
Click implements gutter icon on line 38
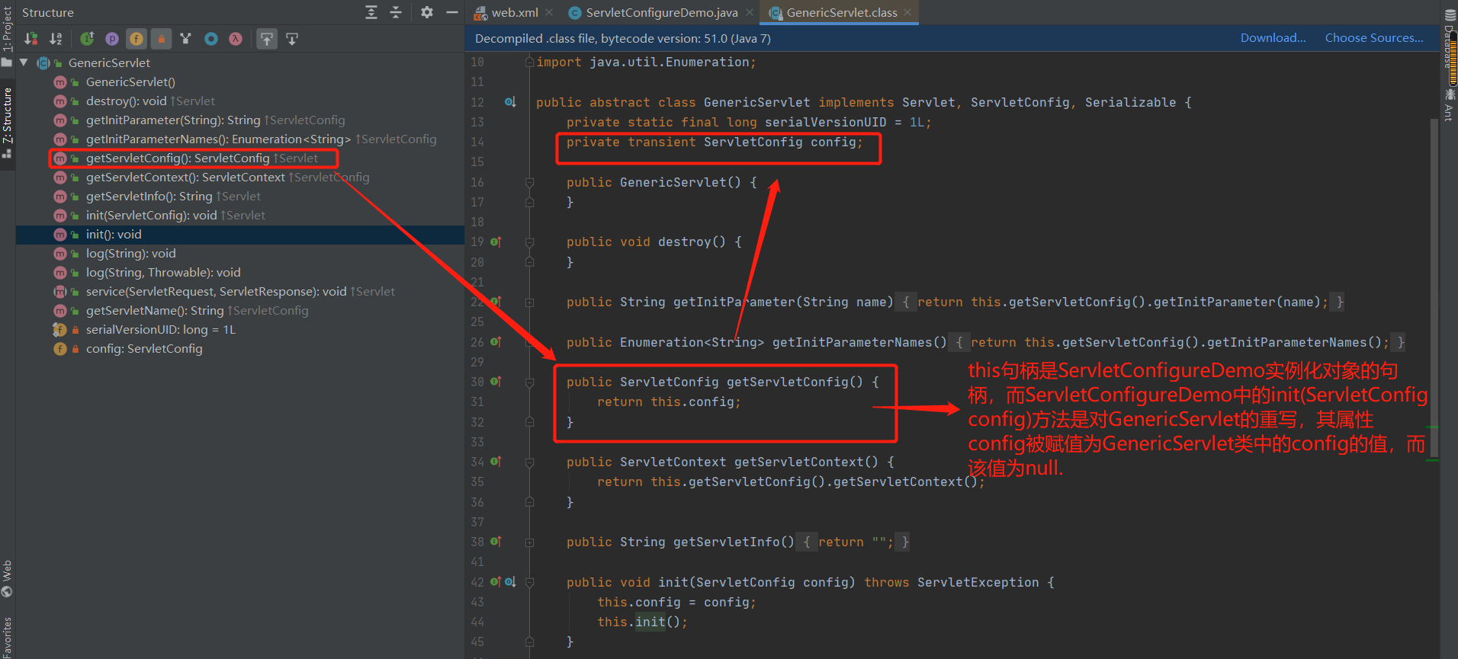tap(496, 542)
